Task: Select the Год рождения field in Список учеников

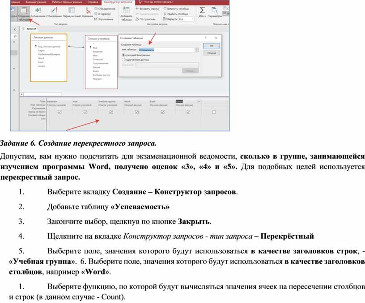Action: (100, 63)
